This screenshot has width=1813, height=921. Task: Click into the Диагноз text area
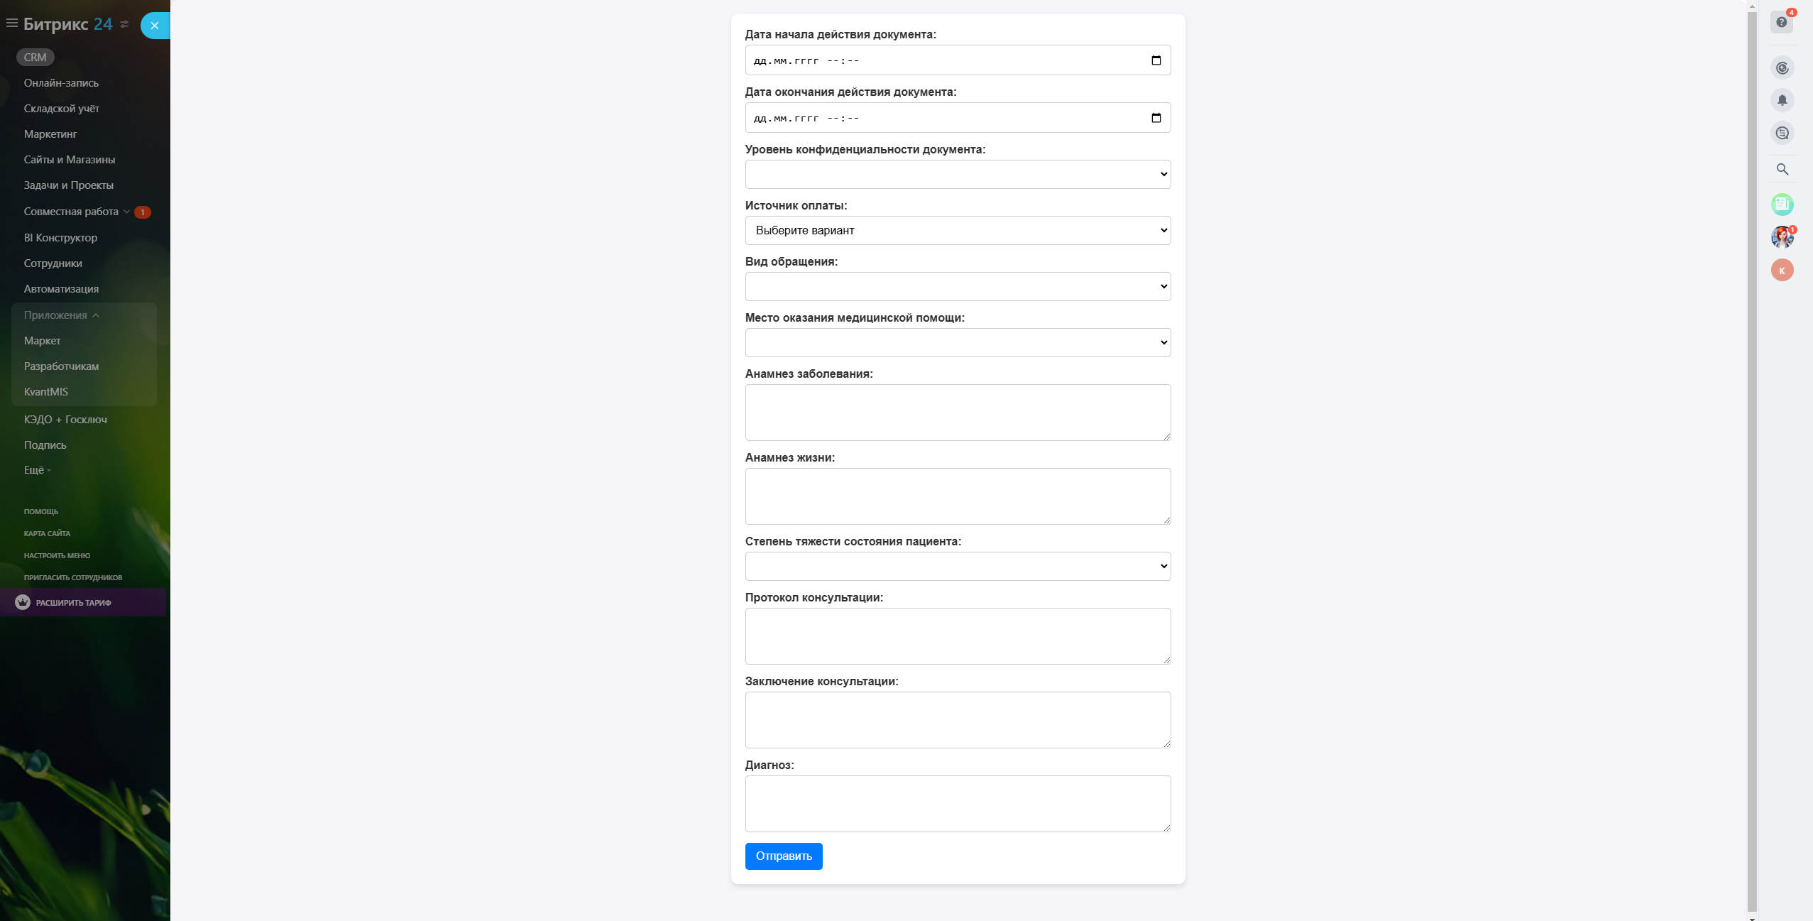[x=958, y=803]
